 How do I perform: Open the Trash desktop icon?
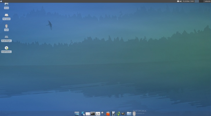[6, 28]
